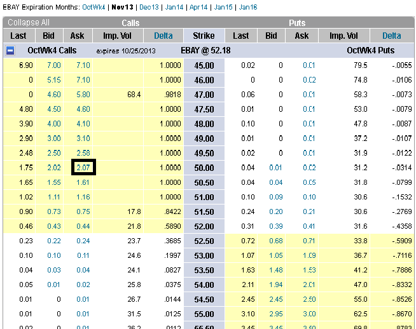Image resolution: width=416 pixels, height=329 pixels.
Task: Click Collapse All in table header
Action: click(29, 22)
